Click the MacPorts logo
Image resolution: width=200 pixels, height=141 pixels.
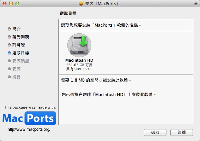click(x=29, y=118)
